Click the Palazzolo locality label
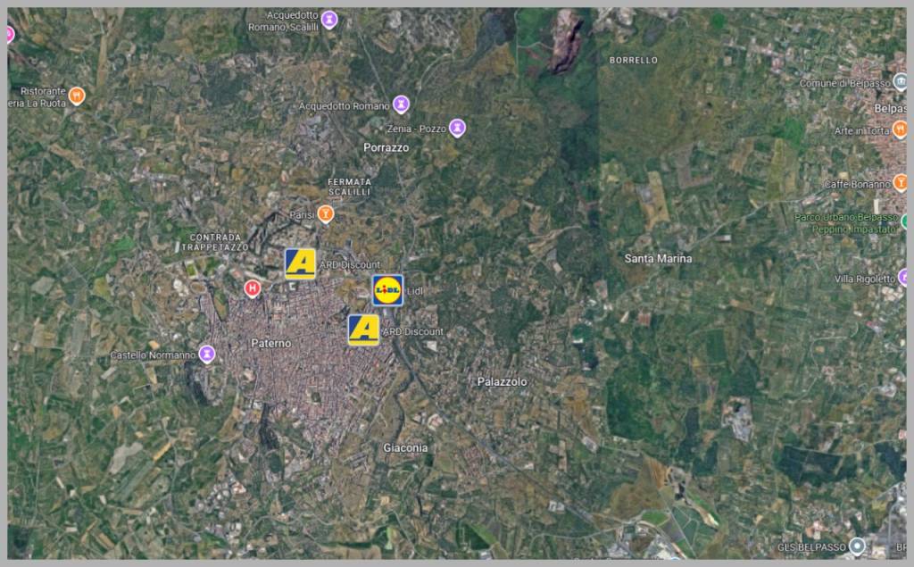The width and height of the screenshot is (914, 567). (x=502, y=381)
